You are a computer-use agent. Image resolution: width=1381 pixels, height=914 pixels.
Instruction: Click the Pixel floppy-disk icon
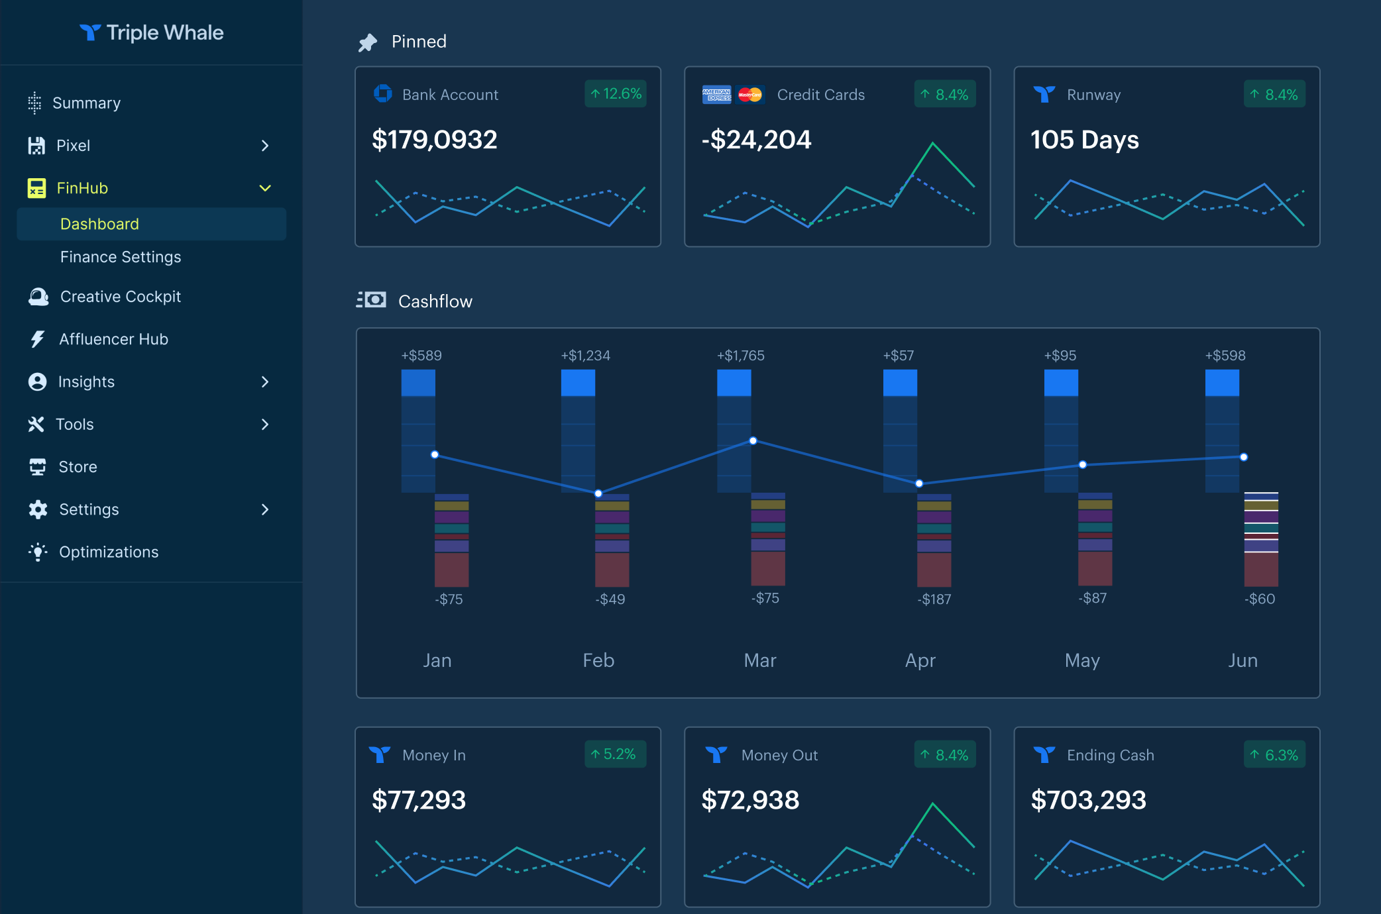tap(36, 146)
